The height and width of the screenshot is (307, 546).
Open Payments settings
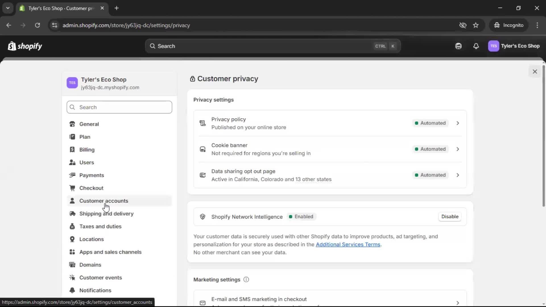click(x=119, y=175)
